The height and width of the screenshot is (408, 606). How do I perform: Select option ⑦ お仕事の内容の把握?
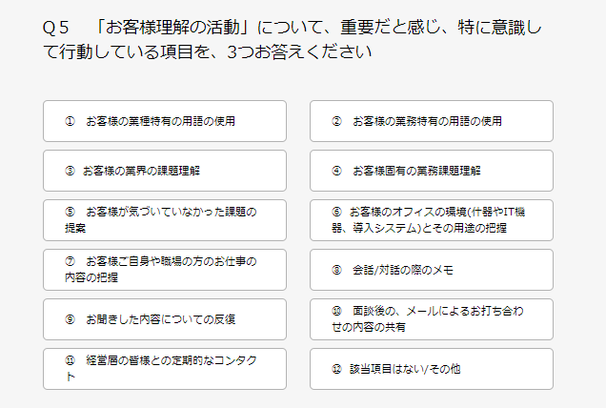pyautogui.click(x=165, y=270)
